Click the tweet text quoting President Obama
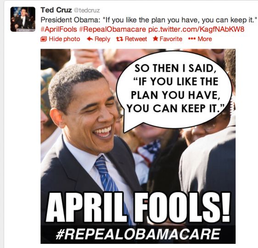258x248 pixels. 149,20
